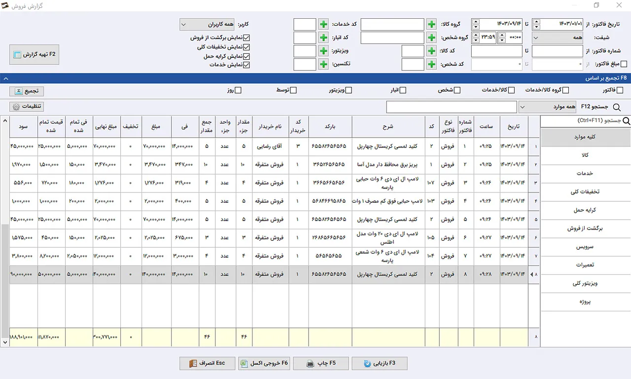Image resolution: width=631 pixels, height=379 pixels.
Task: Click the Esc انصراف button
Action: pos(207,364)
